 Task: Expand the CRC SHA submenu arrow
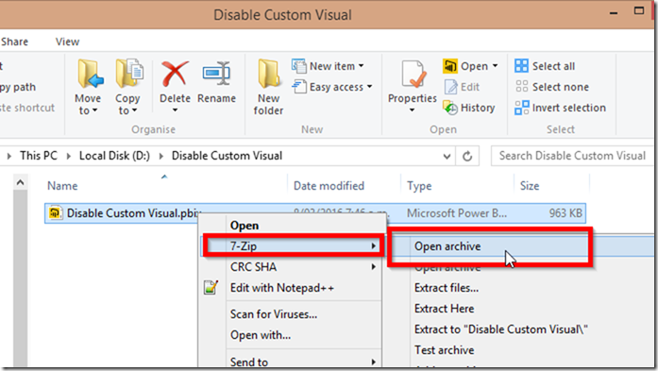click(x=373, y=267)
